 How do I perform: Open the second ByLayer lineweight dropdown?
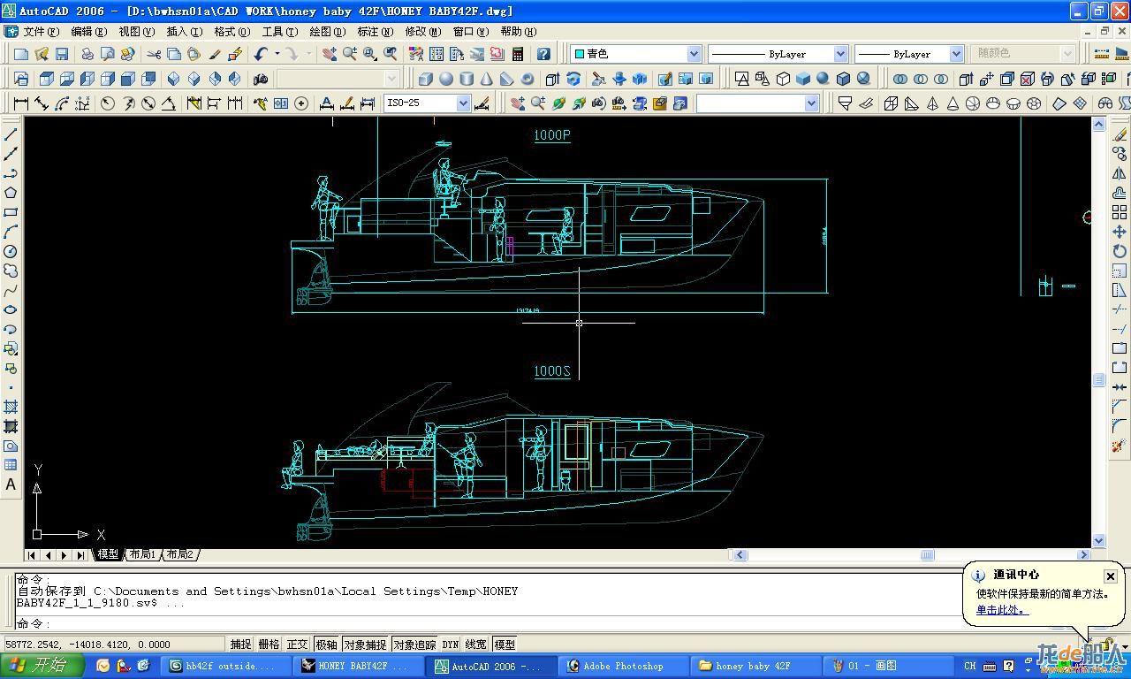click(x=956, y=54)
